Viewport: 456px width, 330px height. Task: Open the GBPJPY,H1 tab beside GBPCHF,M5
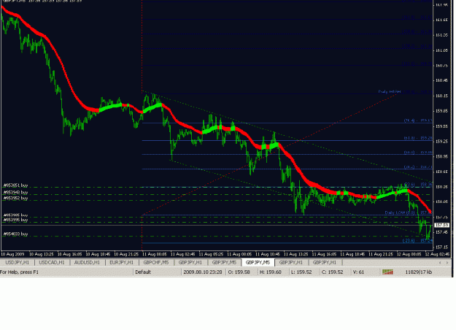pyautogui.click(x=190, y=263)
